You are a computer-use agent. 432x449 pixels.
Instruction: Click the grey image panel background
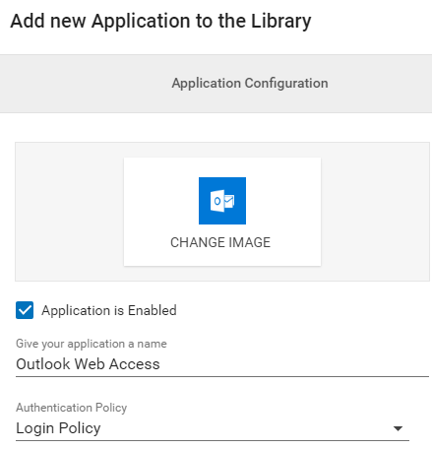(66, 212)
